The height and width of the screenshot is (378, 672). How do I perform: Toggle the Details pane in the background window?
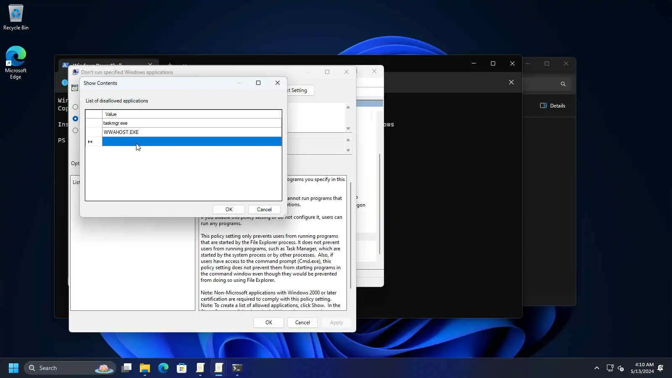tap(553, 106)
